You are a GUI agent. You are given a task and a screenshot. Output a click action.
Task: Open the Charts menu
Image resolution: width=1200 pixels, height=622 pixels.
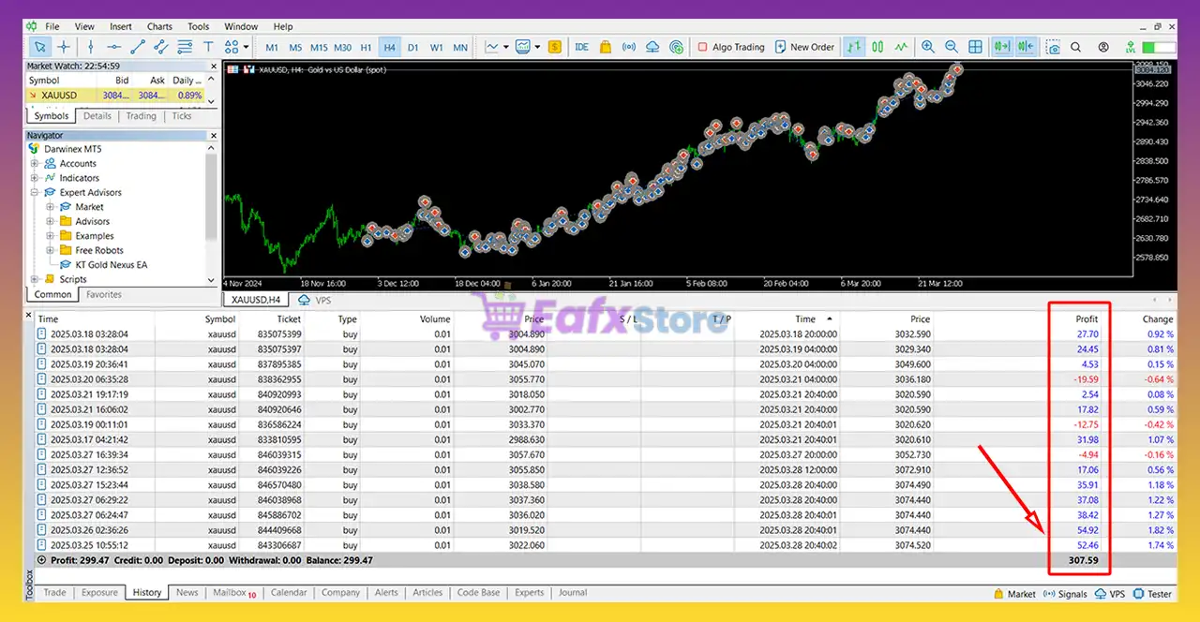point(159,26)
